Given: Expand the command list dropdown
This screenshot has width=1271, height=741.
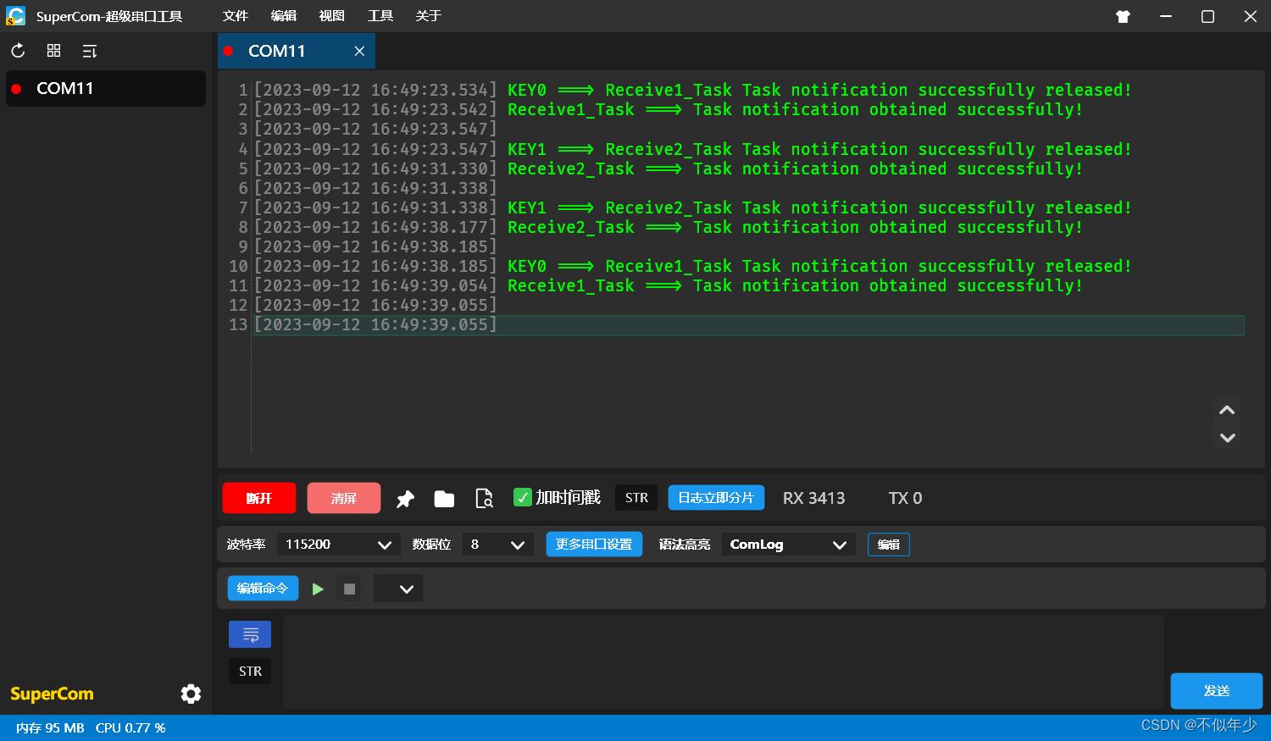Looking at the screenshot, I should [x=398, y=589].
